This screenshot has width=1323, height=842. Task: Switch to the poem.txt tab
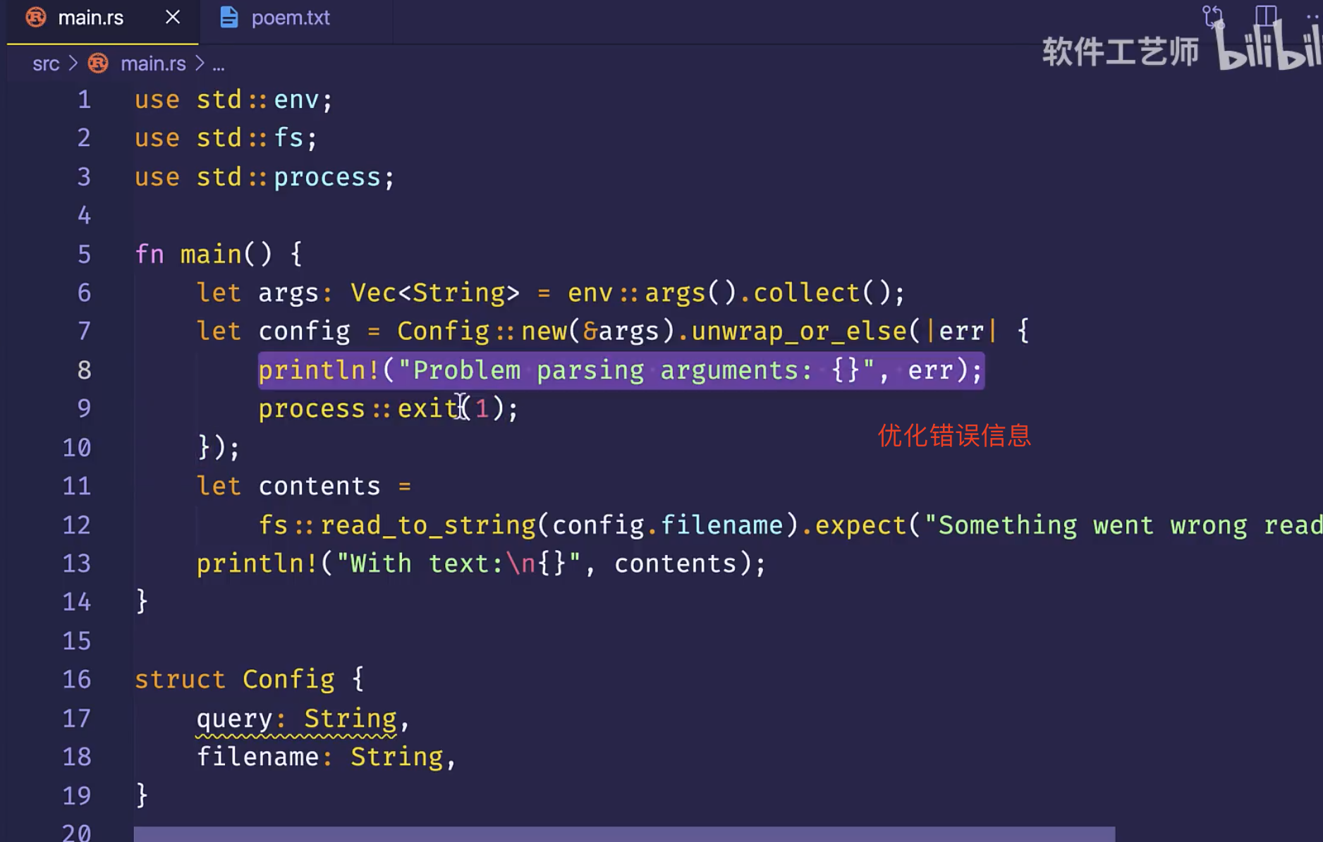click(x=290, y=18)
